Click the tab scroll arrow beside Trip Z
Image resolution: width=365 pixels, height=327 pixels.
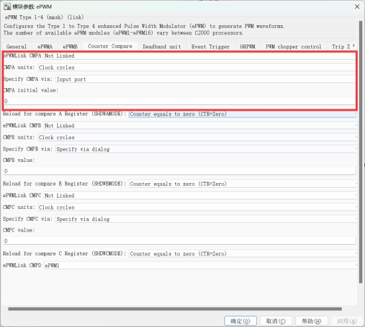coord(353,45)
